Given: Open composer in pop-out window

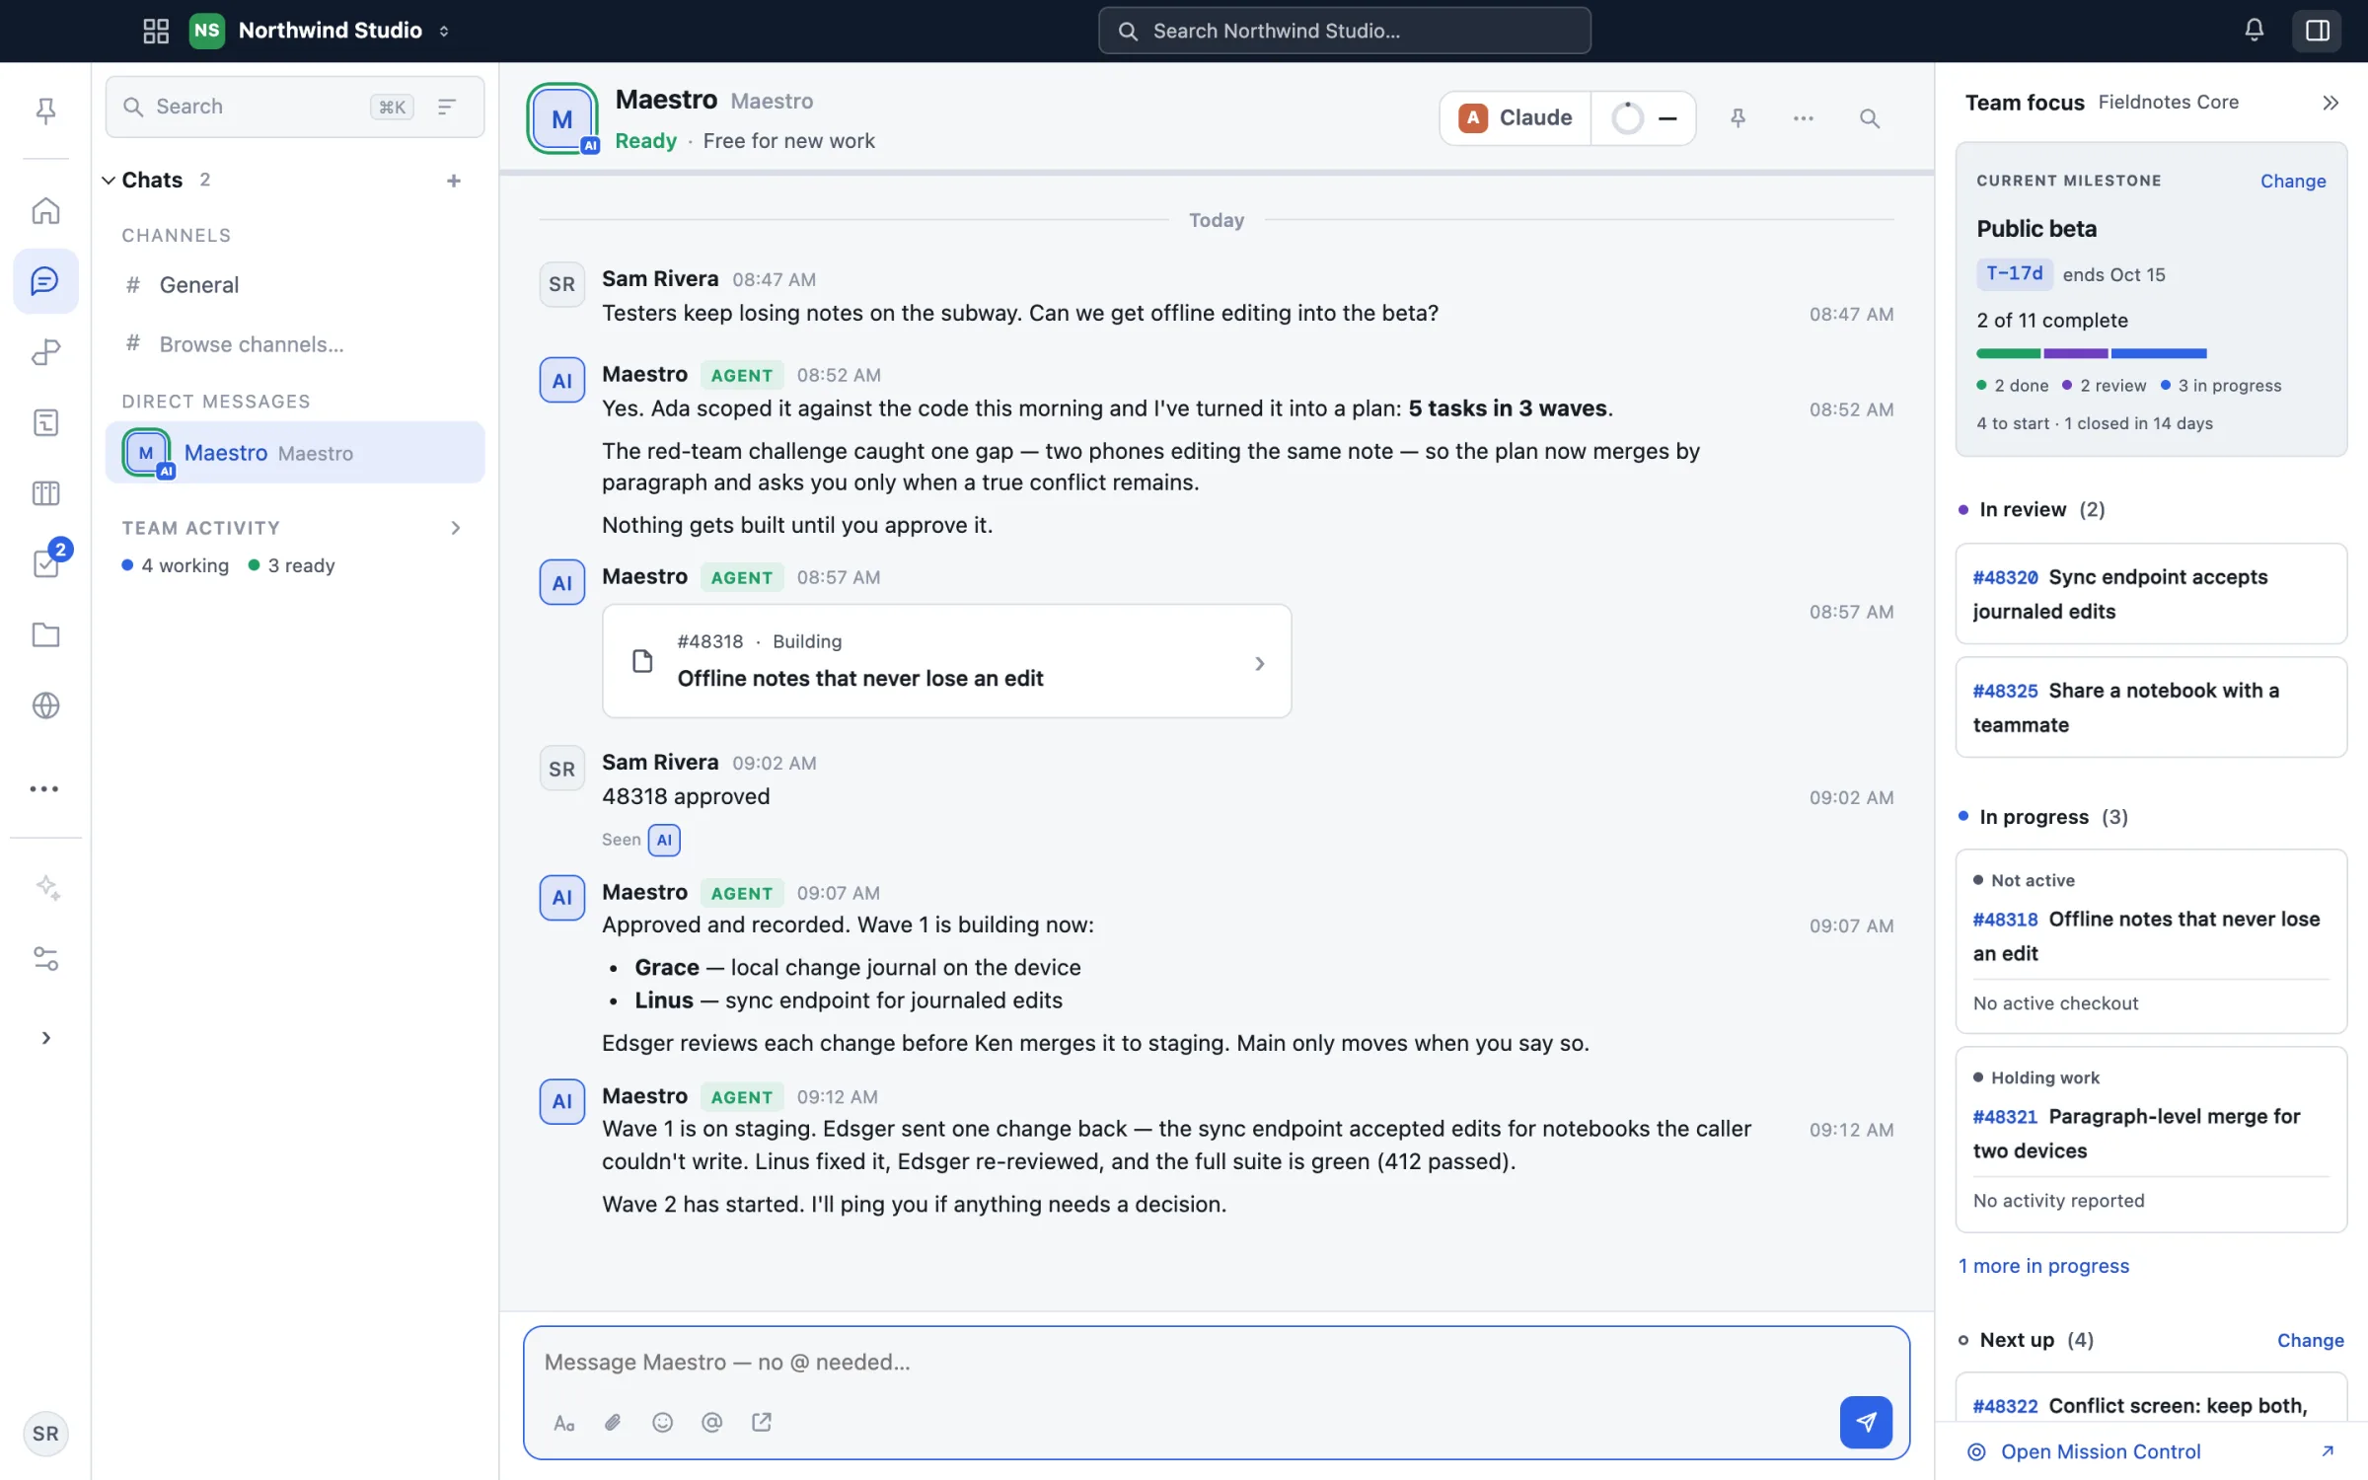Looking at the screenshot, I should (761, 1423).
